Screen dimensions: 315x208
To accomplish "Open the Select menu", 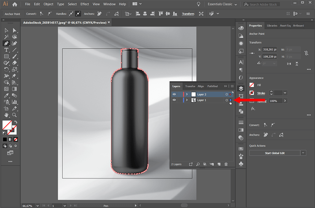I will coord(72,4).
